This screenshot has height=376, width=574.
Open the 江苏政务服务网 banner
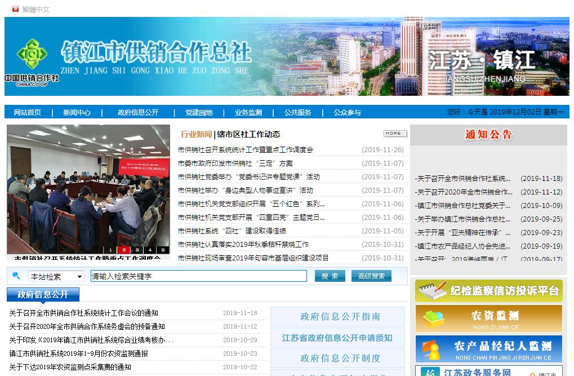[x=488, y=371]
